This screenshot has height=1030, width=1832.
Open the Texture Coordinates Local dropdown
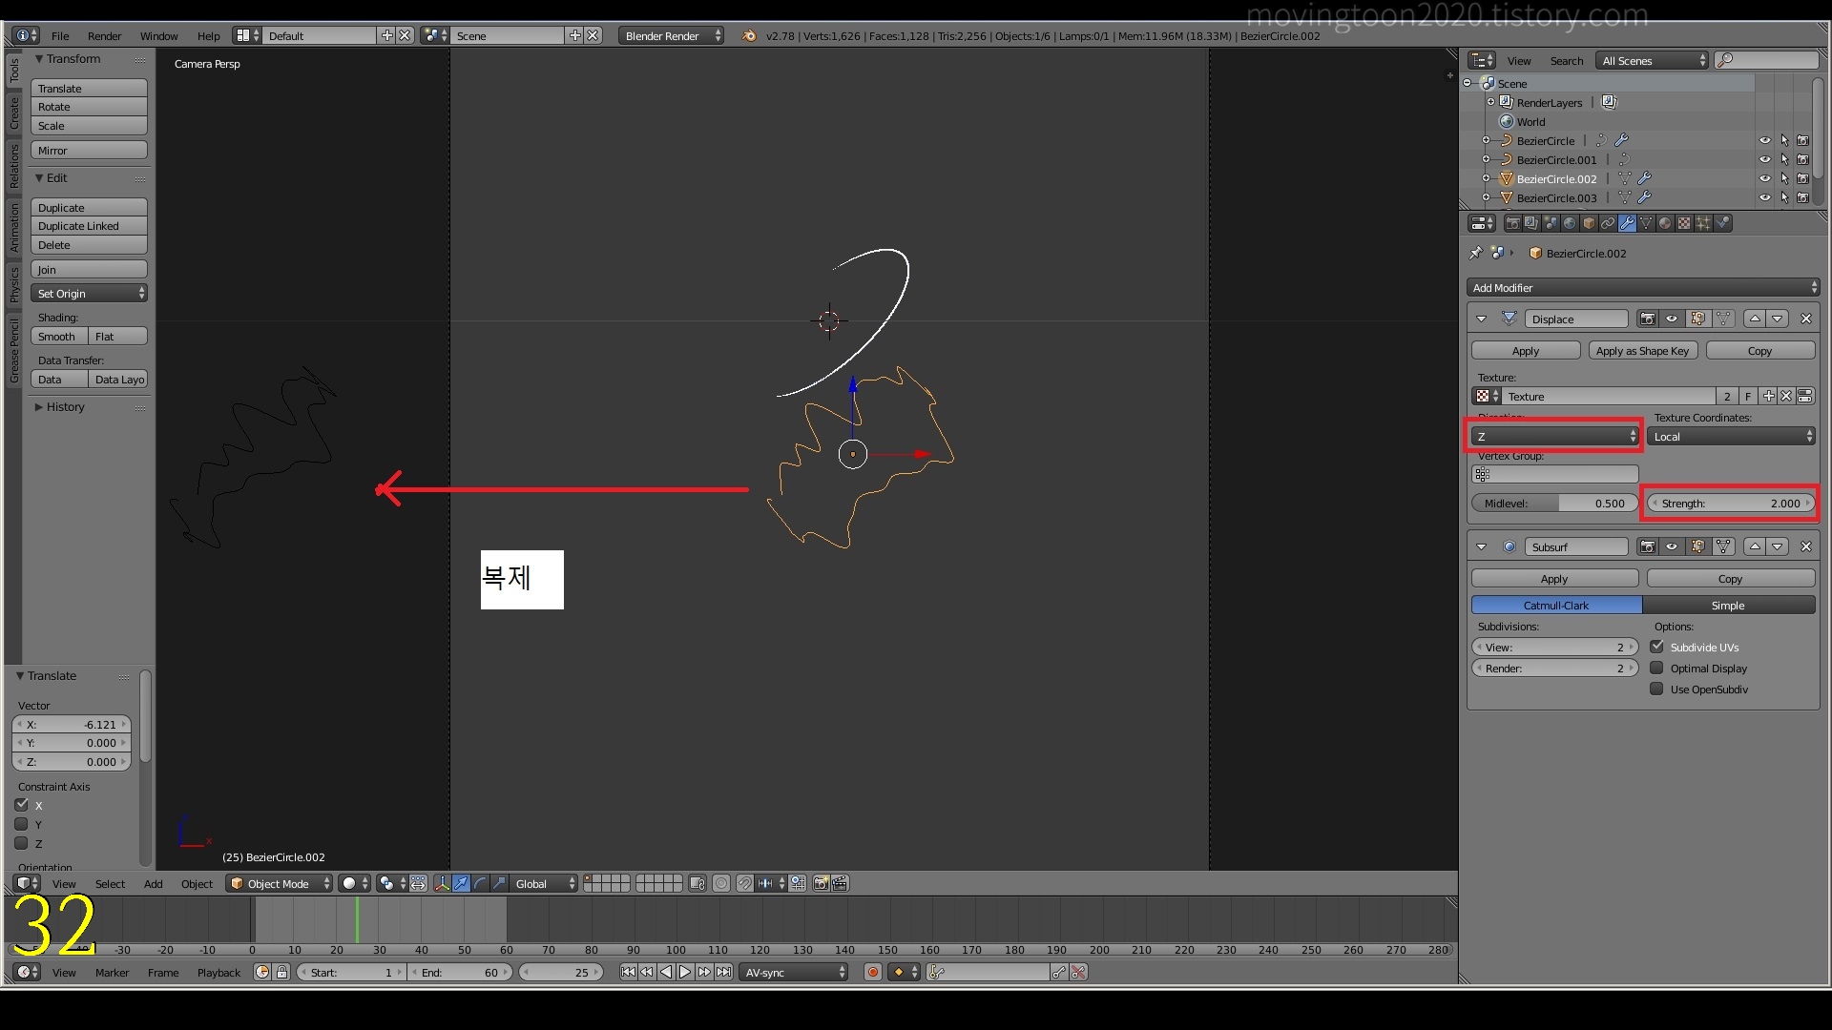(1732, 436)
